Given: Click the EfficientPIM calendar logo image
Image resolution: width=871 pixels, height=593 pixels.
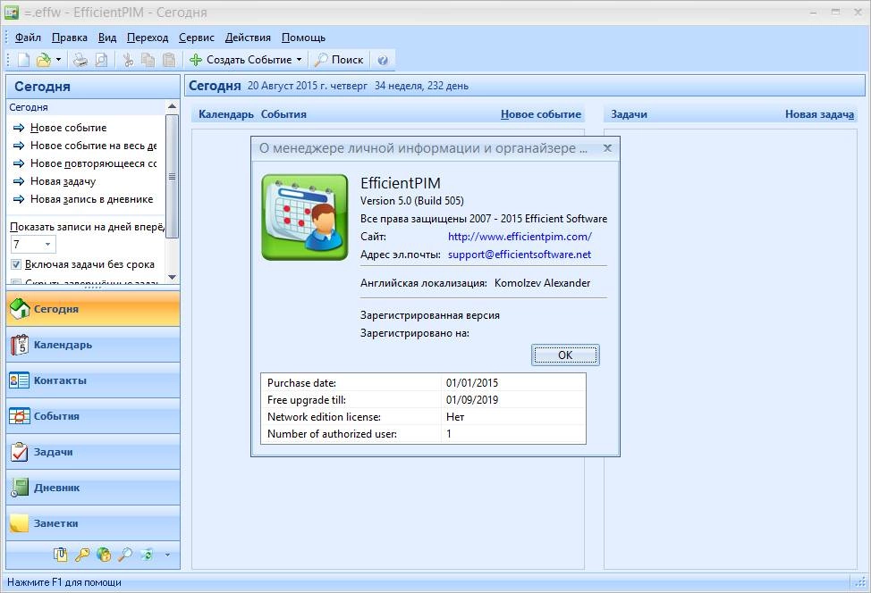Looking at the screenshot, I should pos(305,217).
